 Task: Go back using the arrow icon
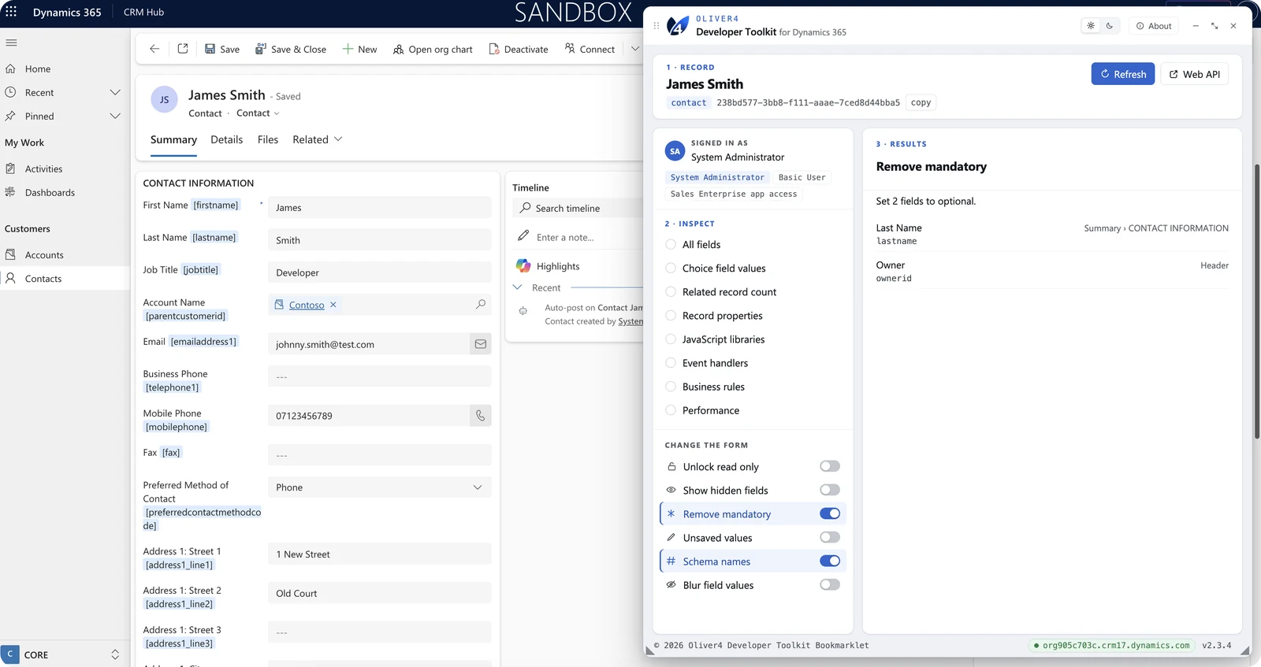154,49
